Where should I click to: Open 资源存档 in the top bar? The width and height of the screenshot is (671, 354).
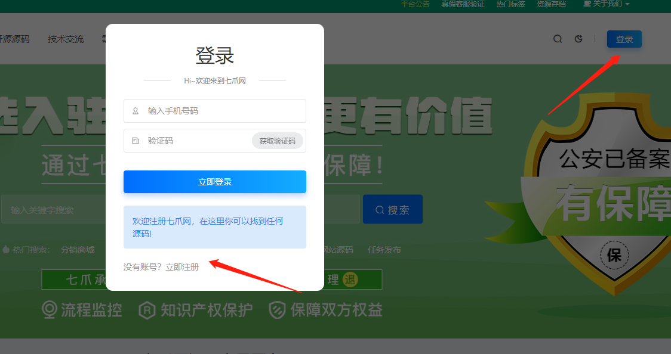(551, 4)
